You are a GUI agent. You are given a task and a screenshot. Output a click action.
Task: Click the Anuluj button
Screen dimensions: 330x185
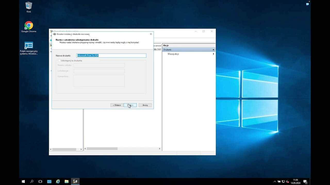pos(145,105)
